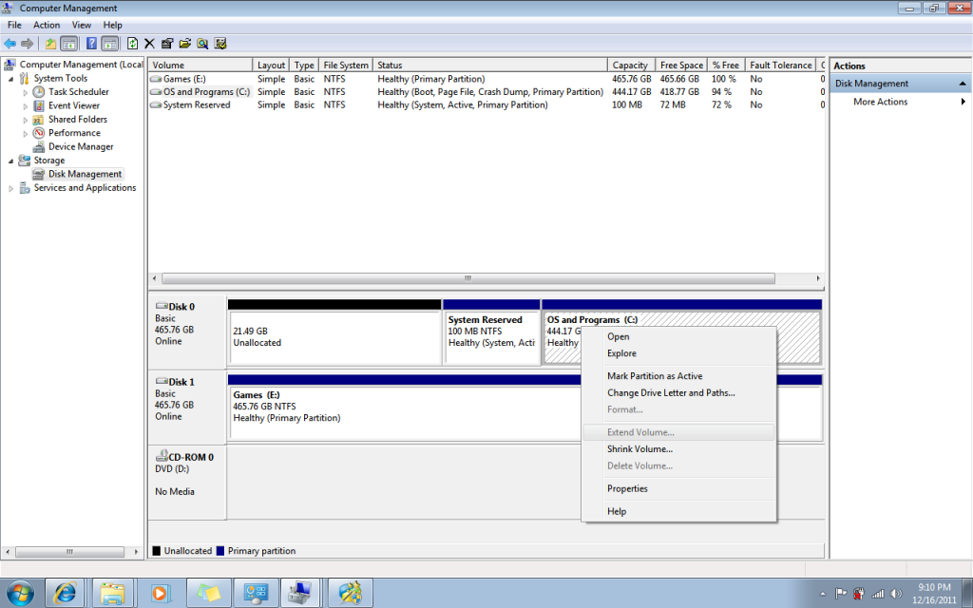Click the open folder toolbar icon

click(x=185, y=44)
